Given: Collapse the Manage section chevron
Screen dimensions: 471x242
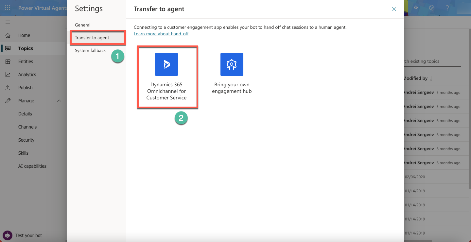Looking at the screenshot, I should 59,101.
